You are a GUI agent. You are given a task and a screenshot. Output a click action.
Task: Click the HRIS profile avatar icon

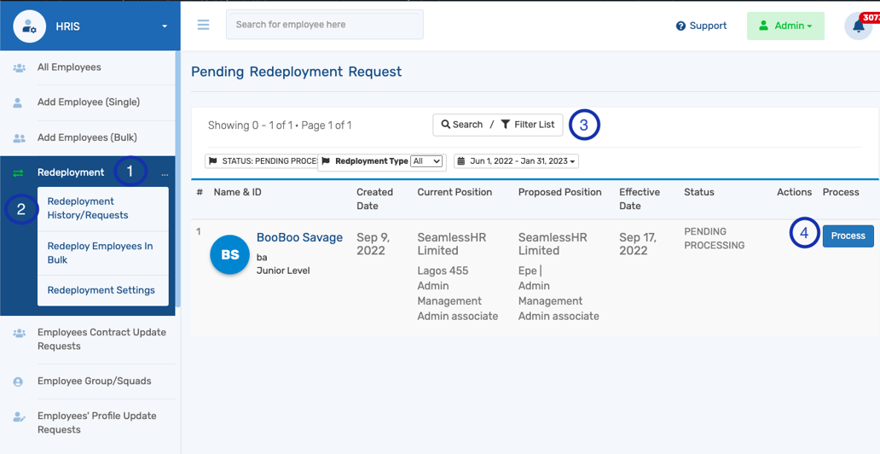coord(30,26)
